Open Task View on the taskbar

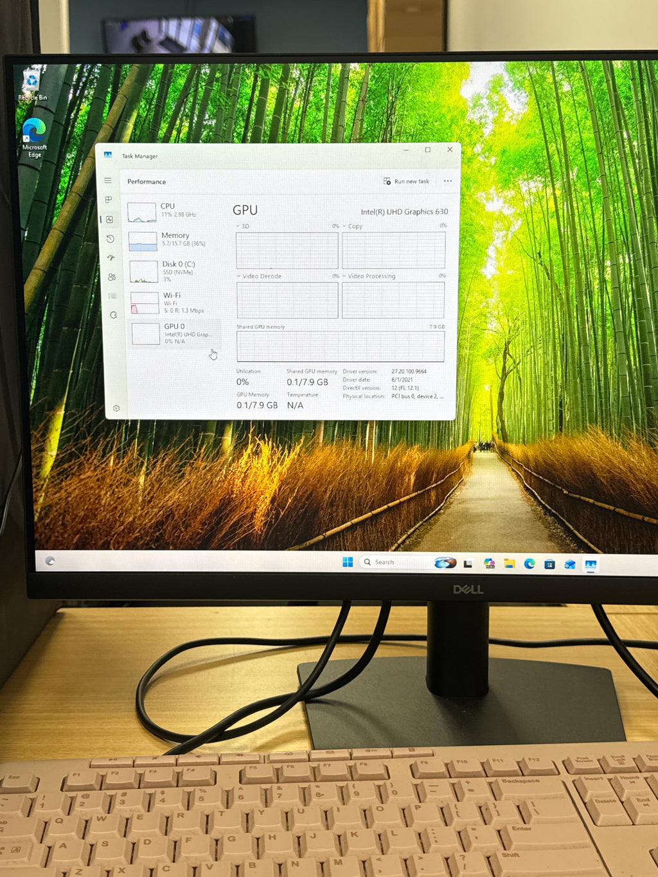click(x=468, y=563)
